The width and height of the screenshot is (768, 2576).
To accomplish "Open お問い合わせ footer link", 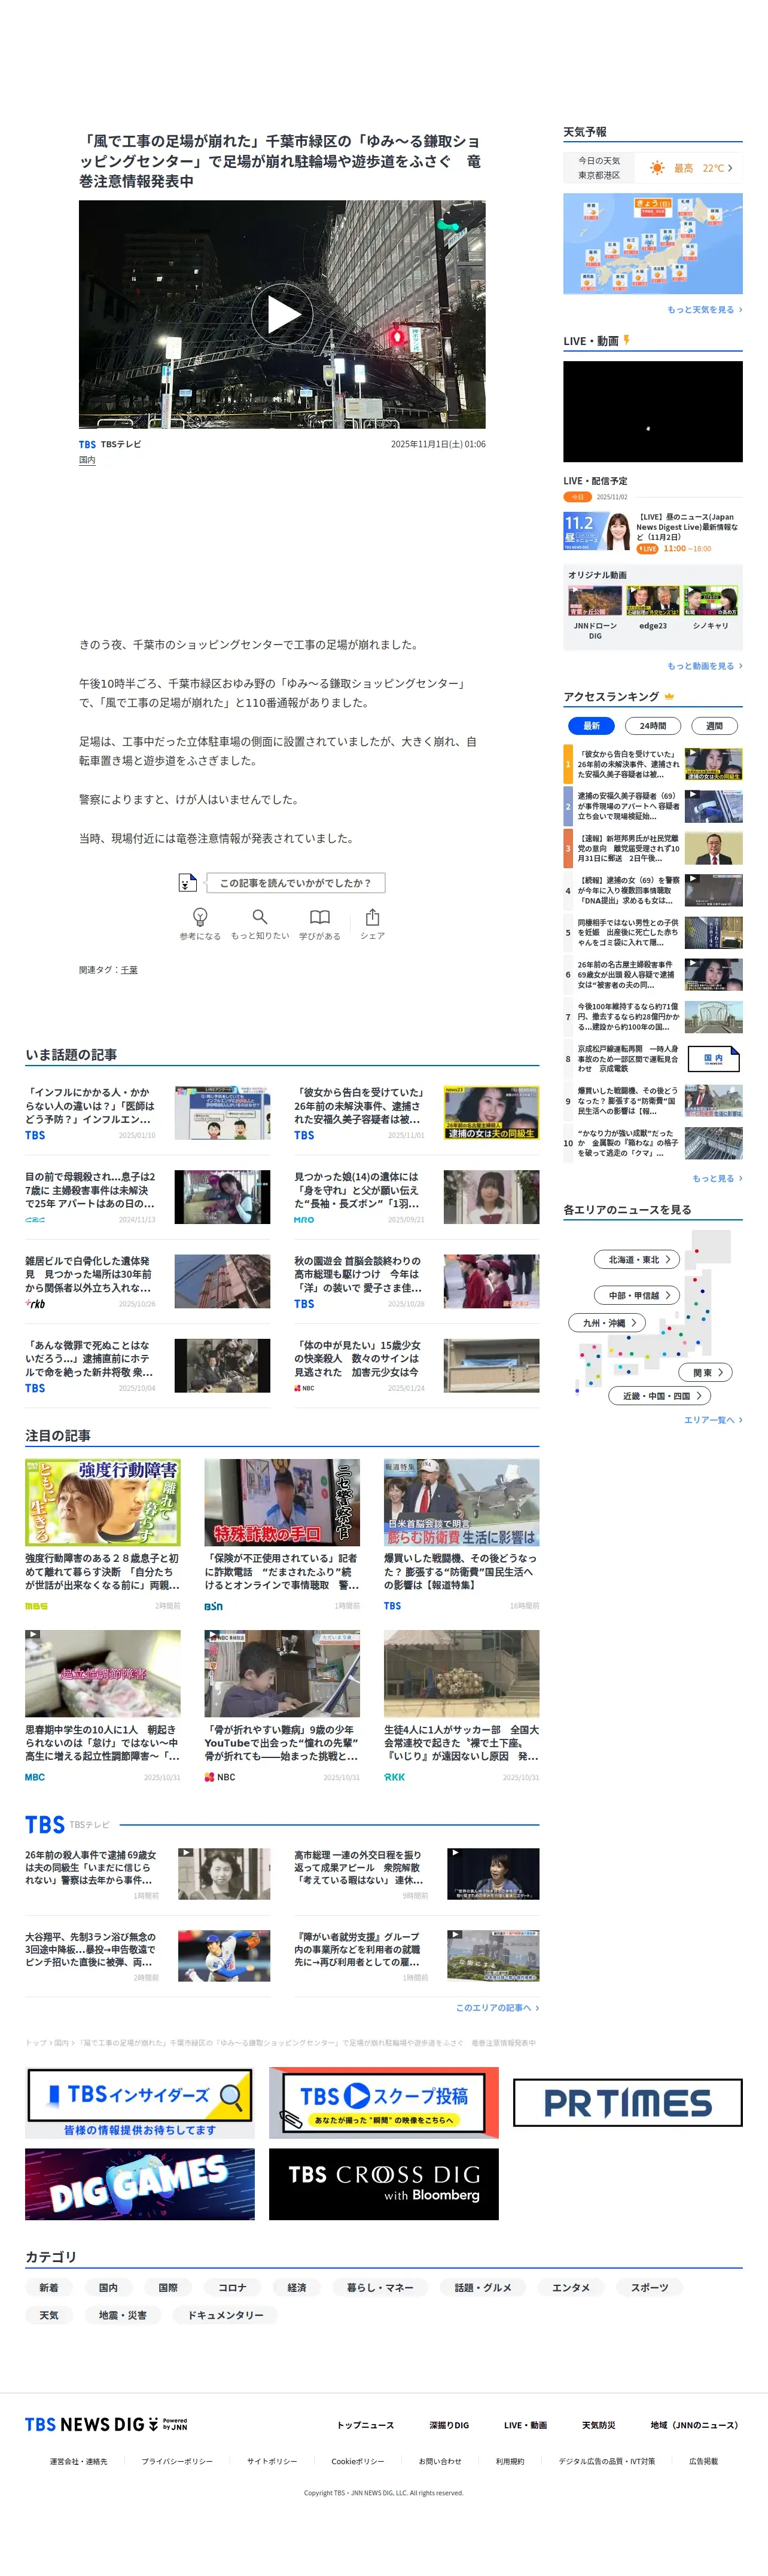I will [440, 2462].
